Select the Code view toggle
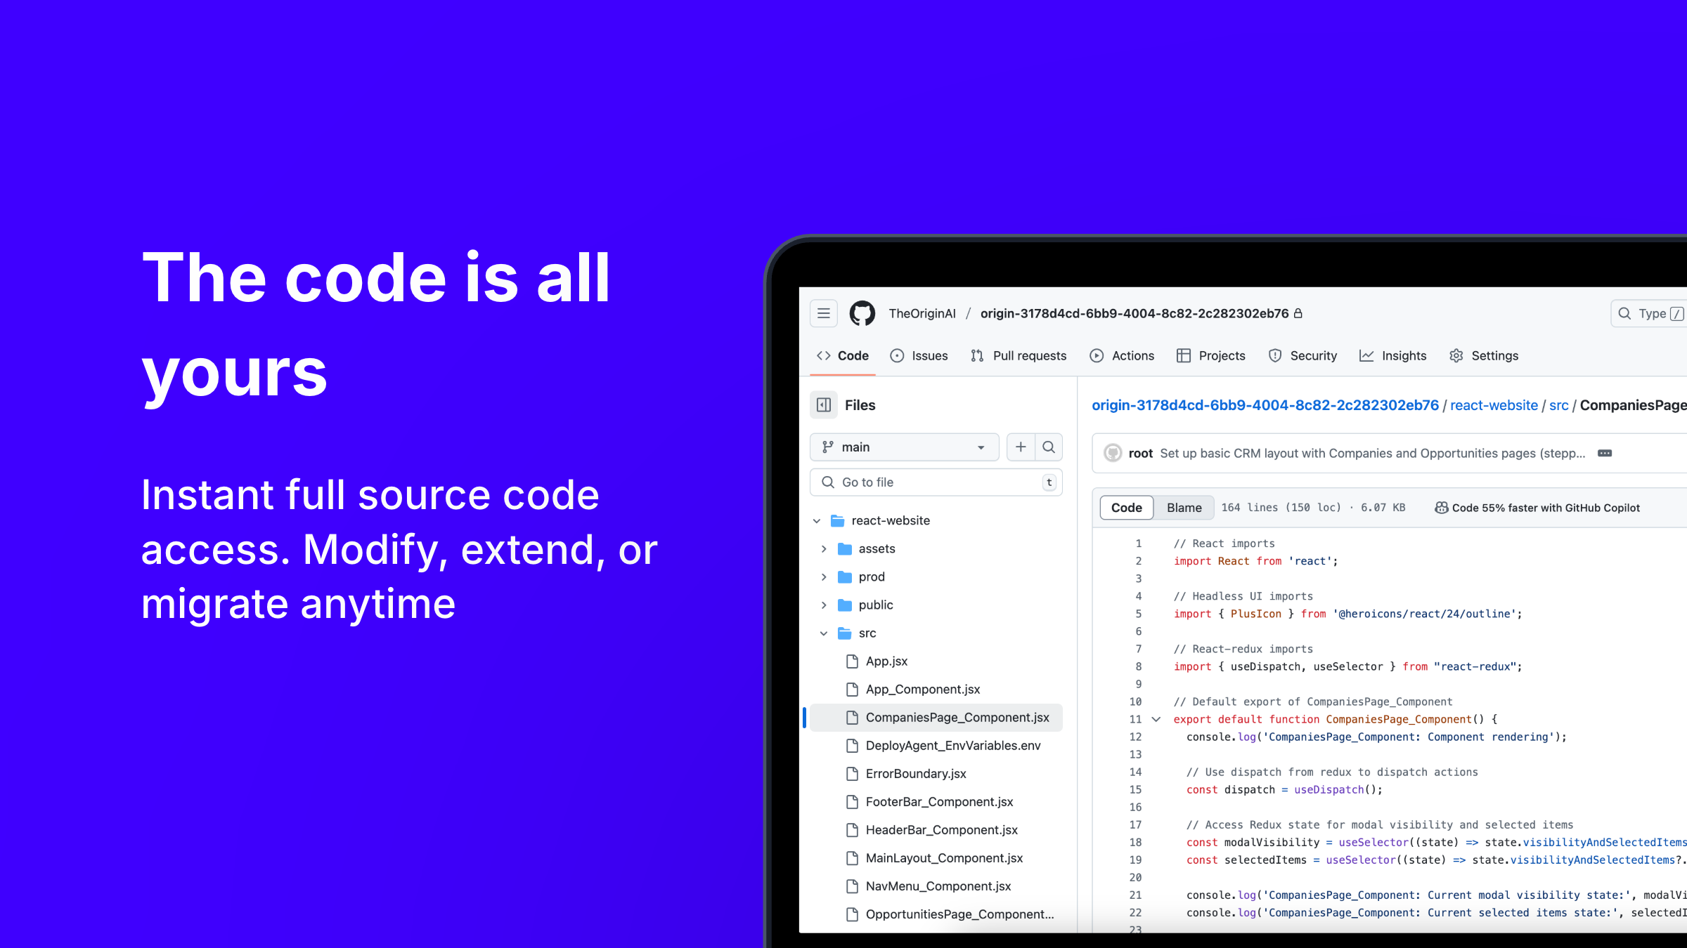 point(1126,508)
